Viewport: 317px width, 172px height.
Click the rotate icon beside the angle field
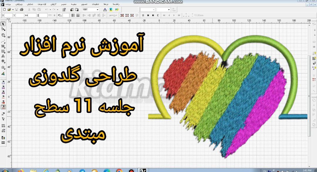60,15
